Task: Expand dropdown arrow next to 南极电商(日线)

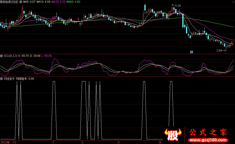Action: point(21,2)
